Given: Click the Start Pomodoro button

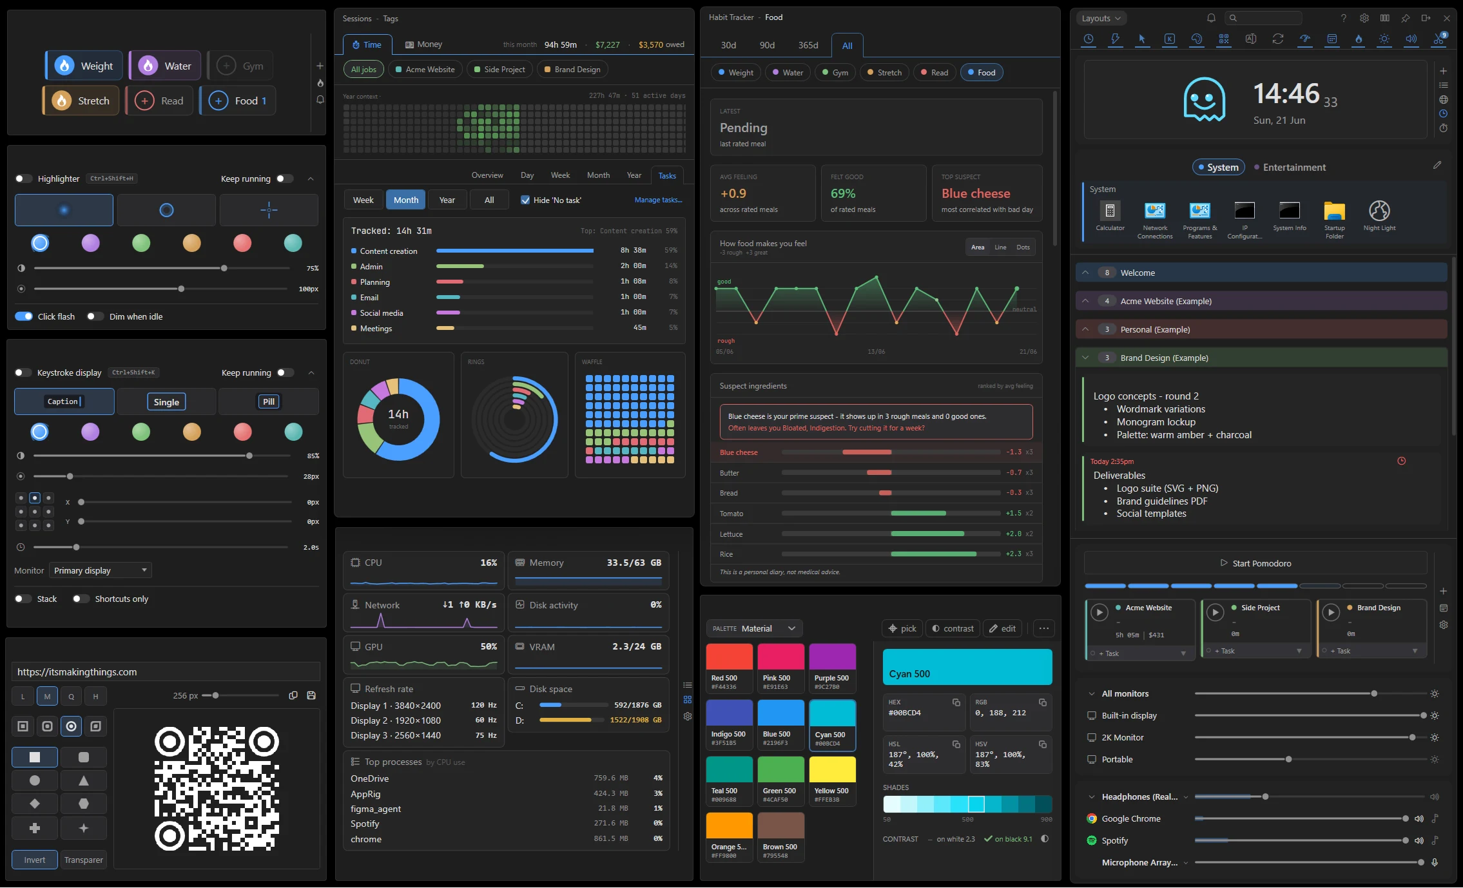Looking at the screenshot, I should tap(1255, 563).
